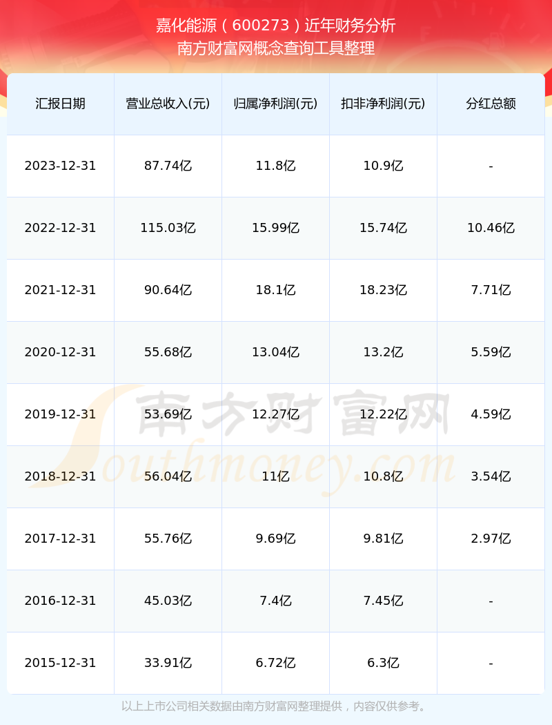
Task: Click the date cell 2022-12-31
Action: point(61,228)
